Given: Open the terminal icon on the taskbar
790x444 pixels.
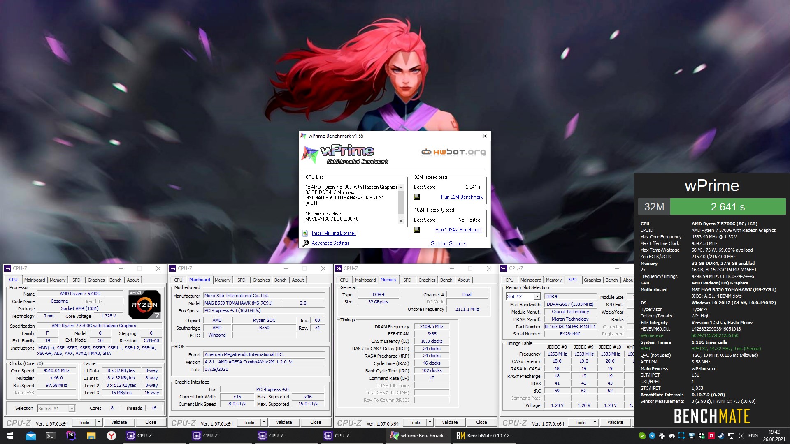Looking at the screenshot, I should coord(51,436).
